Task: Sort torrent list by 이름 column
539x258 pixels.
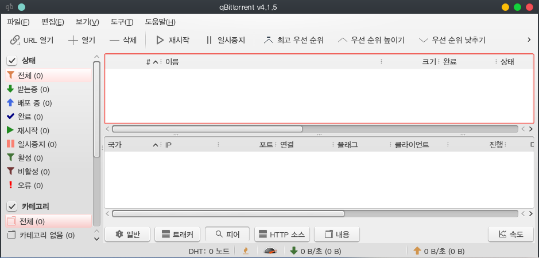Action: tap(272, 62)
